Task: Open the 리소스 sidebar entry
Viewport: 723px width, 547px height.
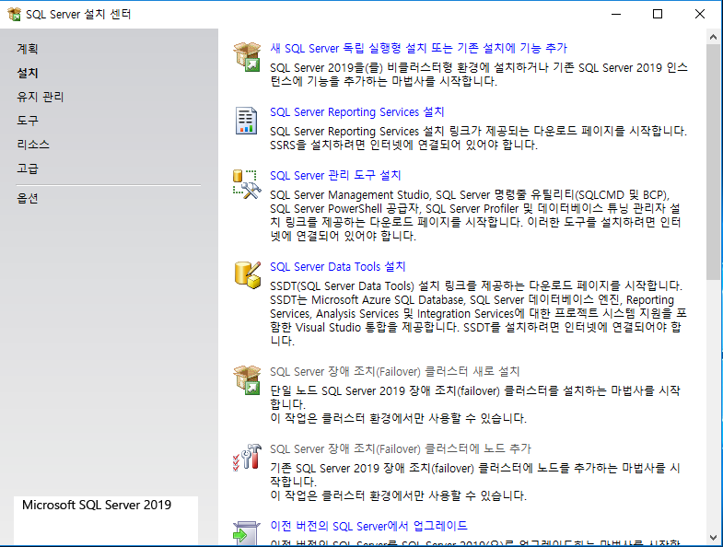Action: [x=33, y=145]
